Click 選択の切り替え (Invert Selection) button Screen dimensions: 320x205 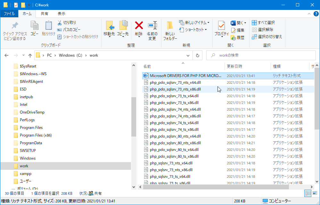pos(267,37)
